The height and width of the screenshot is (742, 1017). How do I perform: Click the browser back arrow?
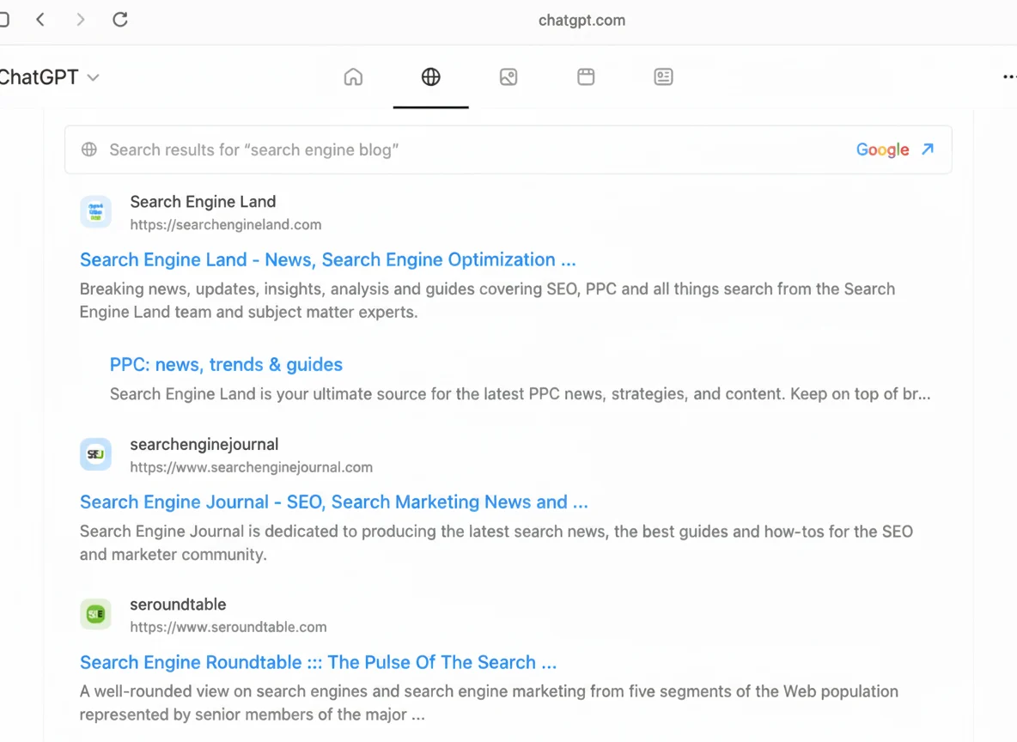point(40,20)
